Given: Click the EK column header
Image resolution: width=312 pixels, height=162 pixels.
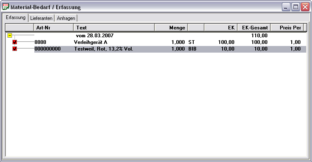Looking at the screenshot, I should 221,28.
